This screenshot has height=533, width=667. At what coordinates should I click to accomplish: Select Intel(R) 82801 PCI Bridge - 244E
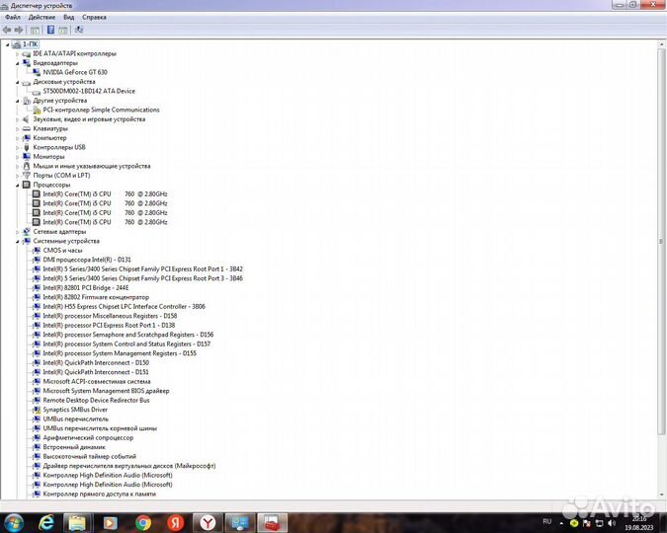tap(86, 288)
